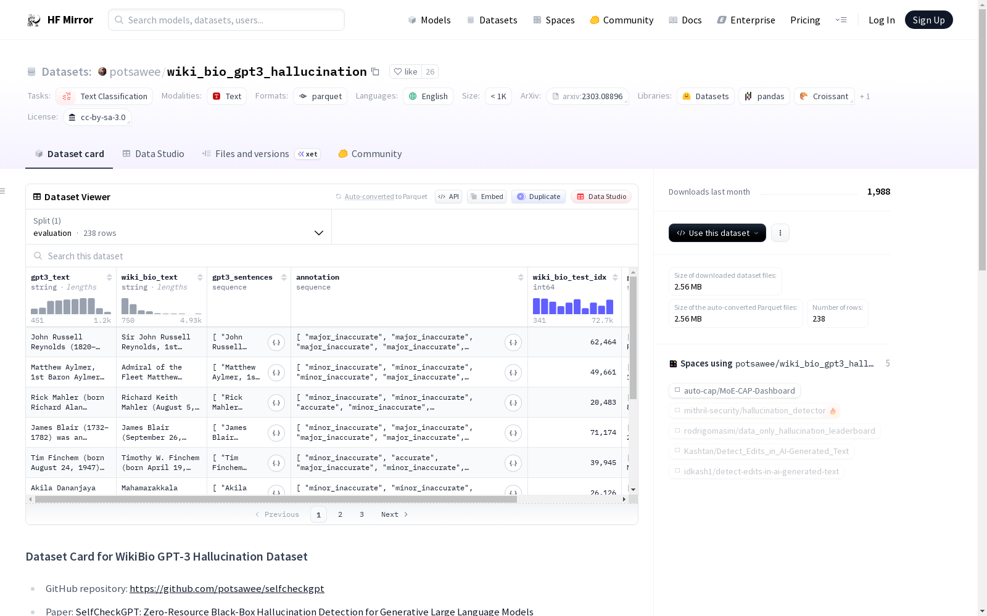Click in the Search this dataset field
The height and width of the screenshot is (616, 987).
332,256
